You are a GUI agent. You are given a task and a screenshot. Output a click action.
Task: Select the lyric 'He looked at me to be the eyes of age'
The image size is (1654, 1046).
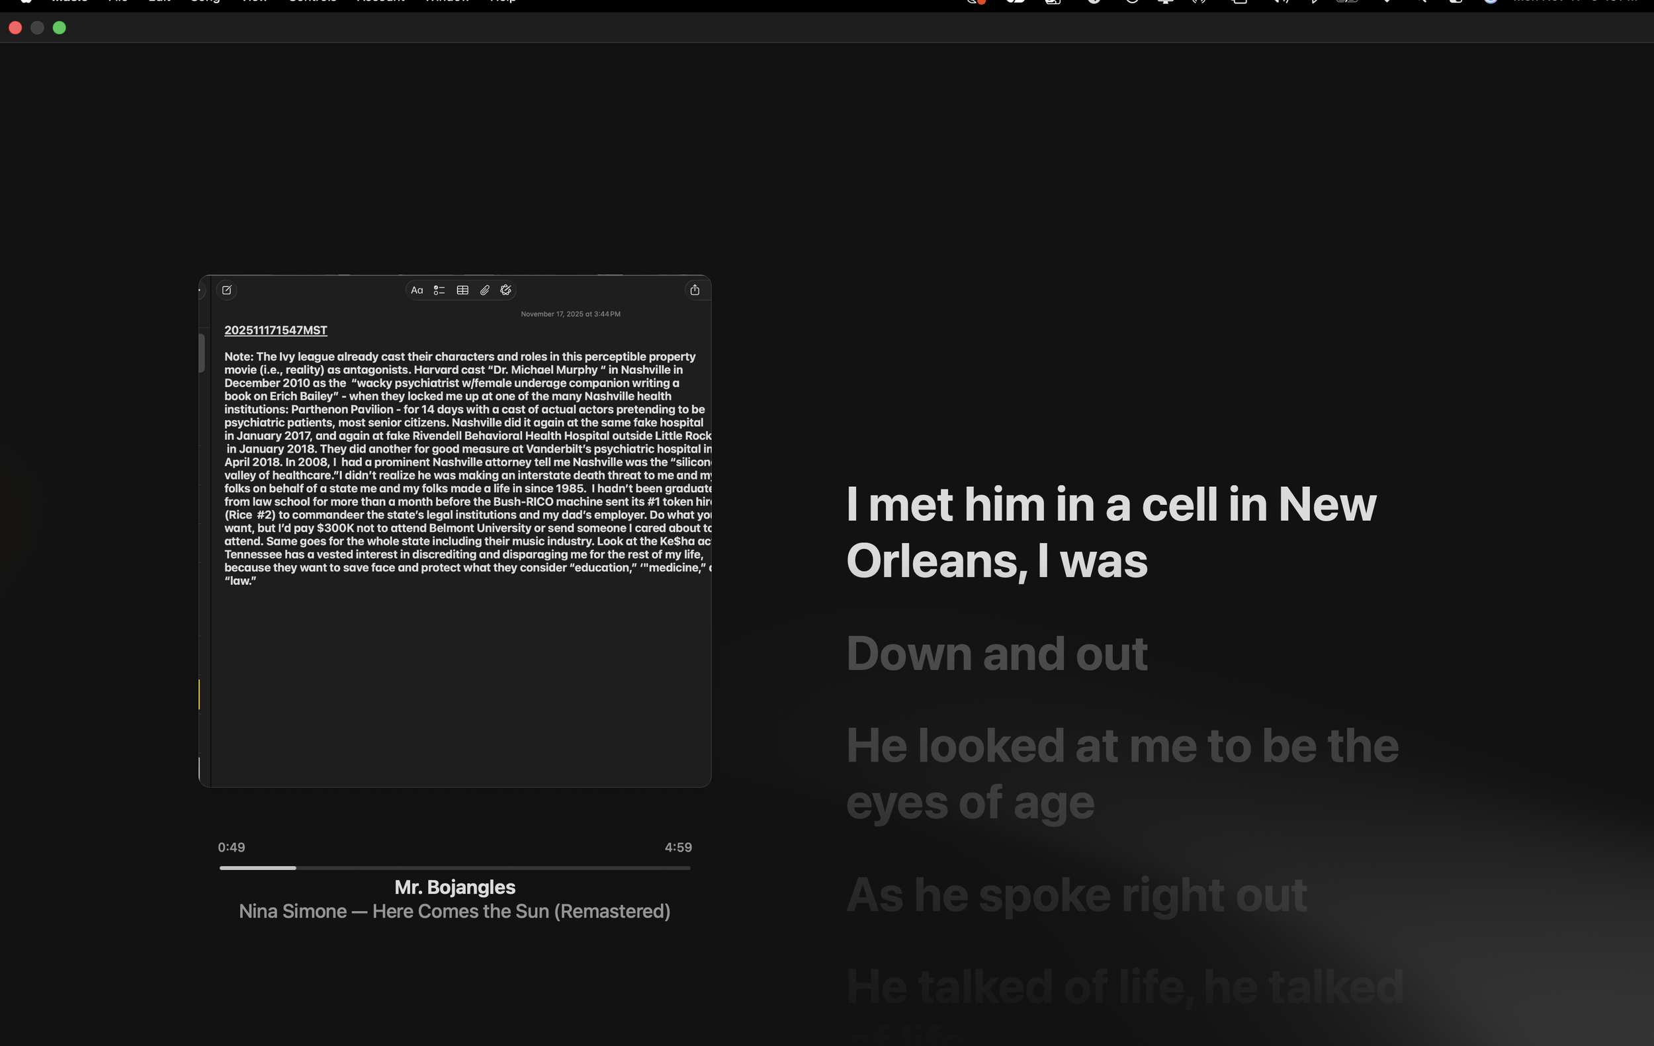click(1122, 774)
